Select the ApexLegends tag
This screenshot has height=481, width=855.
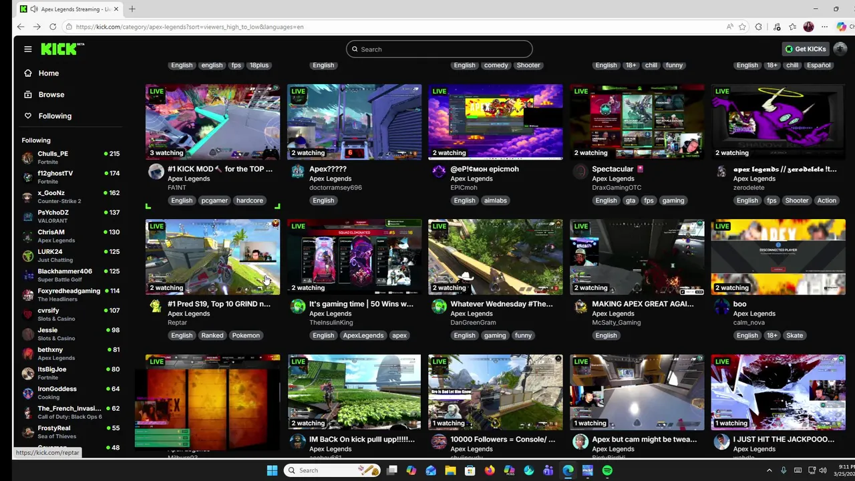coord(363,335)
